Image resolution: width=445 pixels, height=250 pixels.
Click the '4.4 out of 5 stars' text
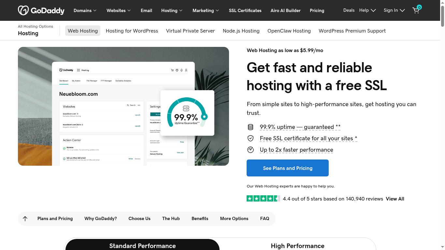(x=333, y=199)
